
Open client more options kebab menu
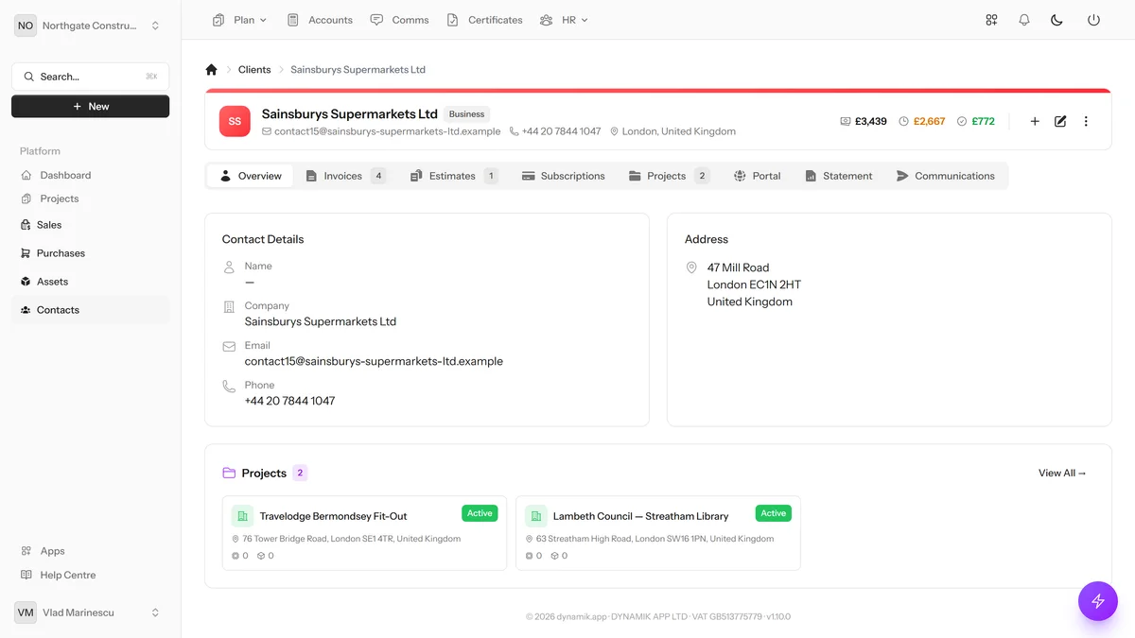pos(1086,121)
